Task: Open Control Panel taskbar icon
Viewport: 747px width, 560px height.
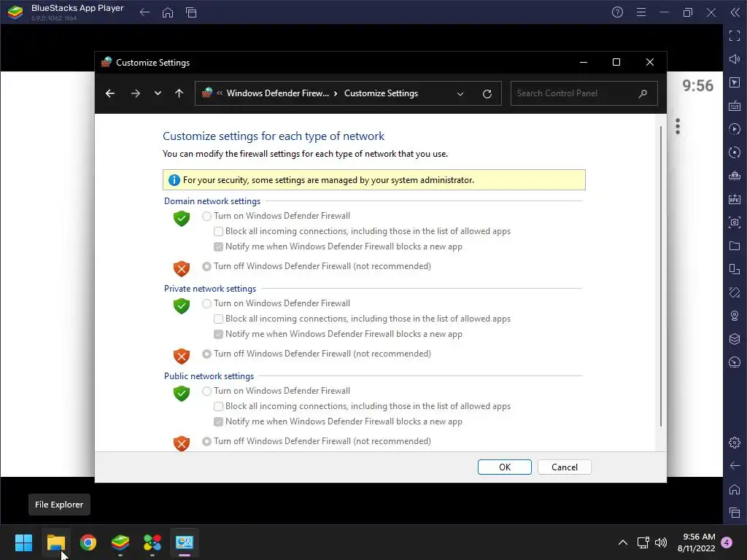Action: click(185, 542)
